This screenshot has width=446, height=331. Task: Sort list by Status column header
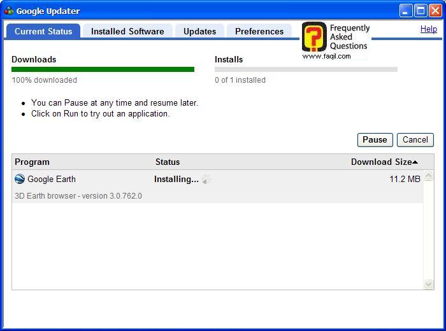168,162
